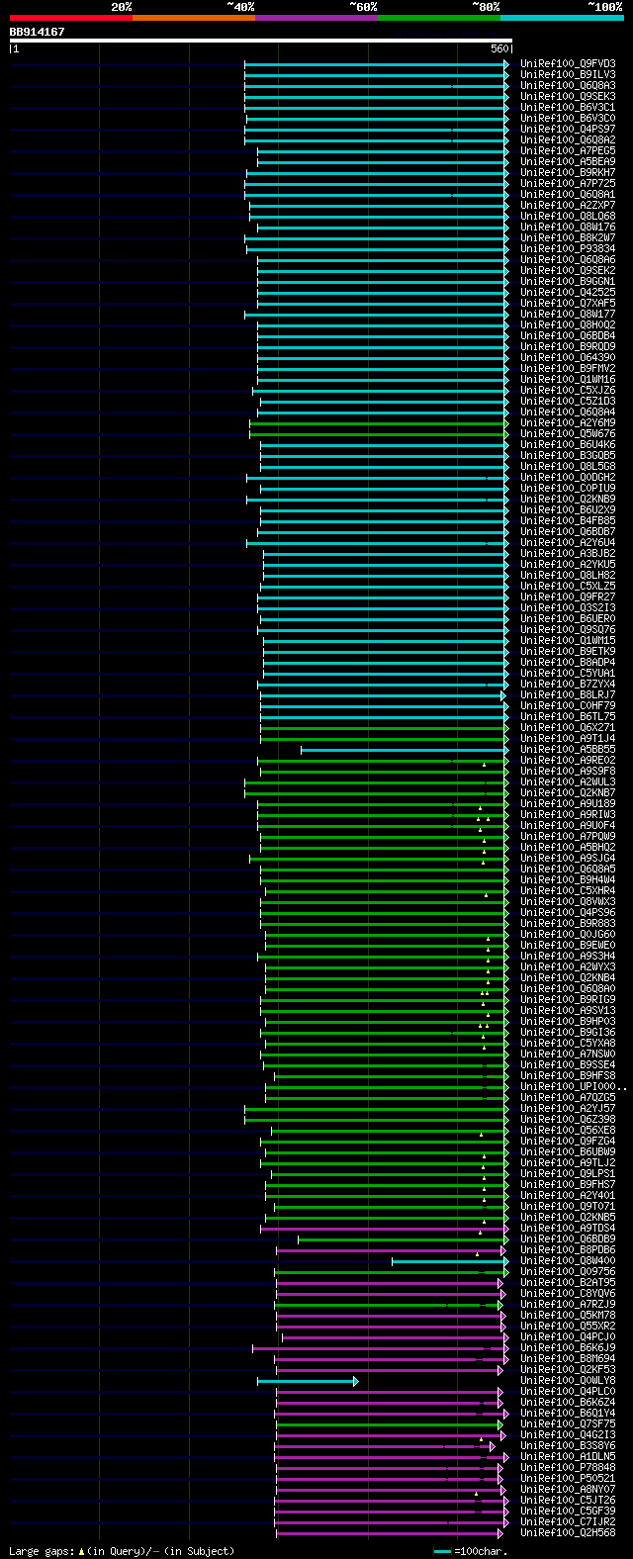
Task: Select the query label BB914167
Action: tap(37, 32)
